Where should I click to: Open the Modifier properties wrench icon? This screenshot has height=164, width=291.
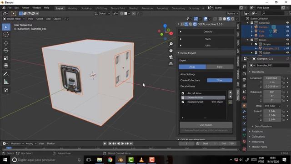(x=244, y=111)
